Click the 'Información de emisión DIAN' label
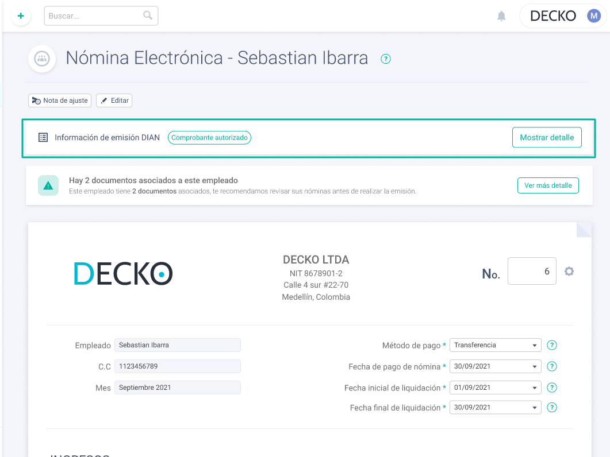The width and height of the screenshot is (610, 457). pyautogui.click(x=107, y=138)
